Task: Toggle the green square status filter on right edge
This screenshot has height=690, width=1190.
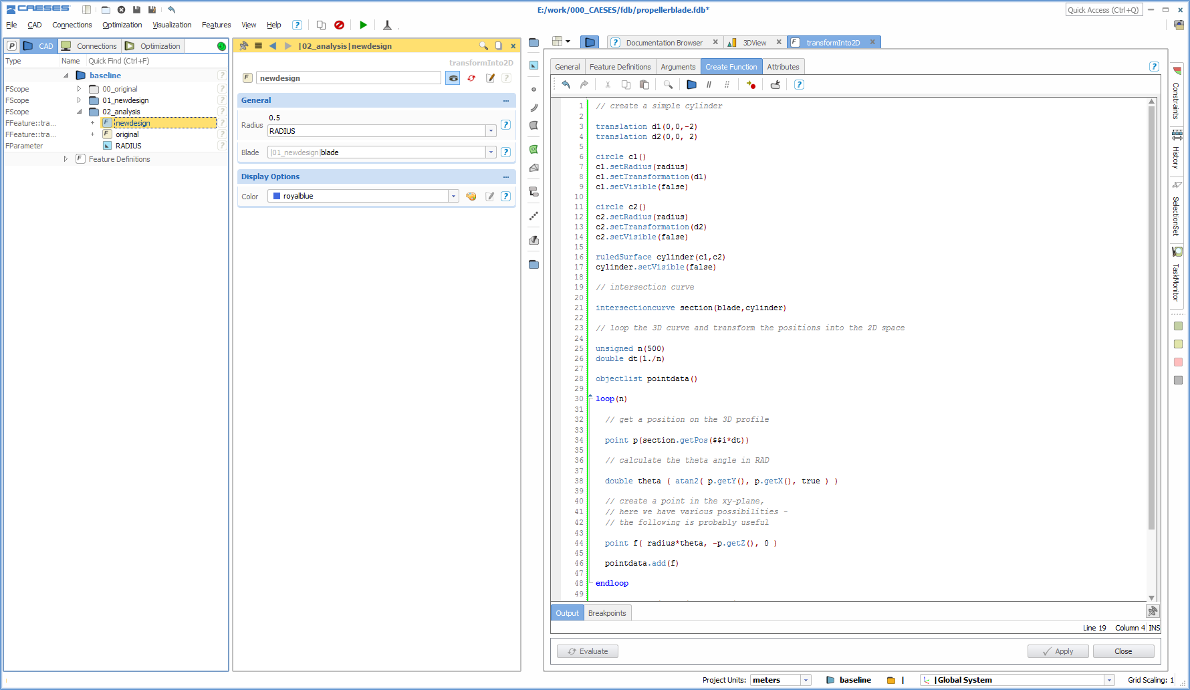Action: (x=1178, y=326)
